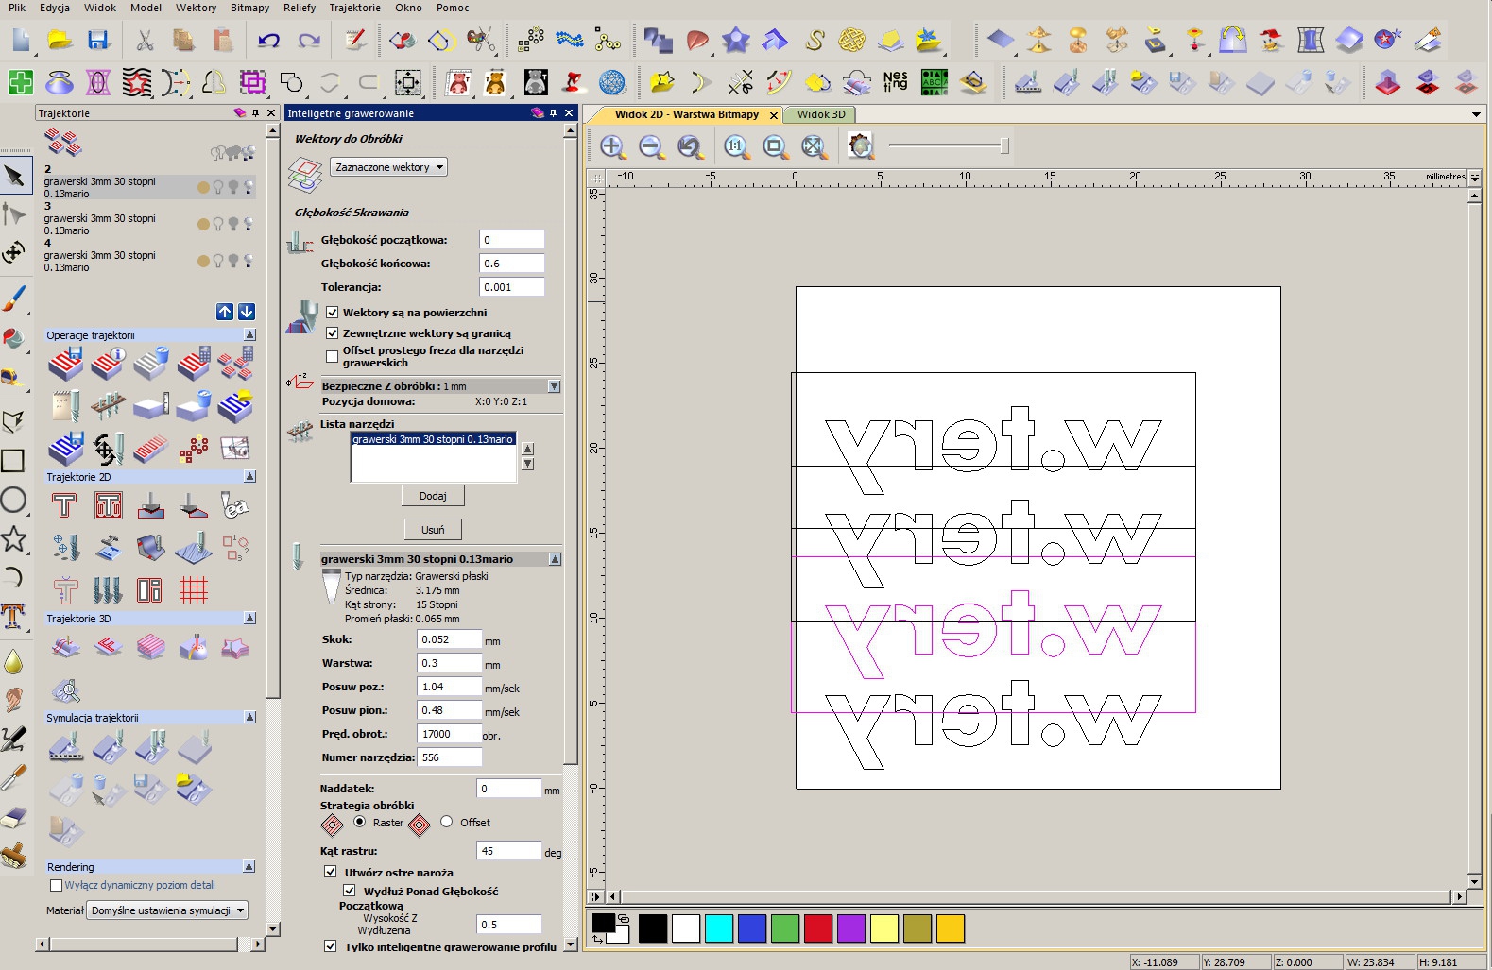Collapse the 'Trajektorie 2D' section

point(249,477)
